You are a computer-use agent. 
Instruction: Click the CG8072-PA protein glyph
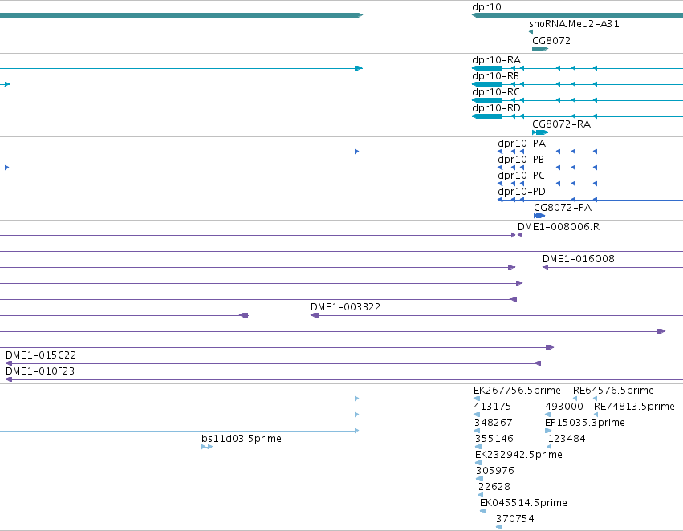click(539, 216)
